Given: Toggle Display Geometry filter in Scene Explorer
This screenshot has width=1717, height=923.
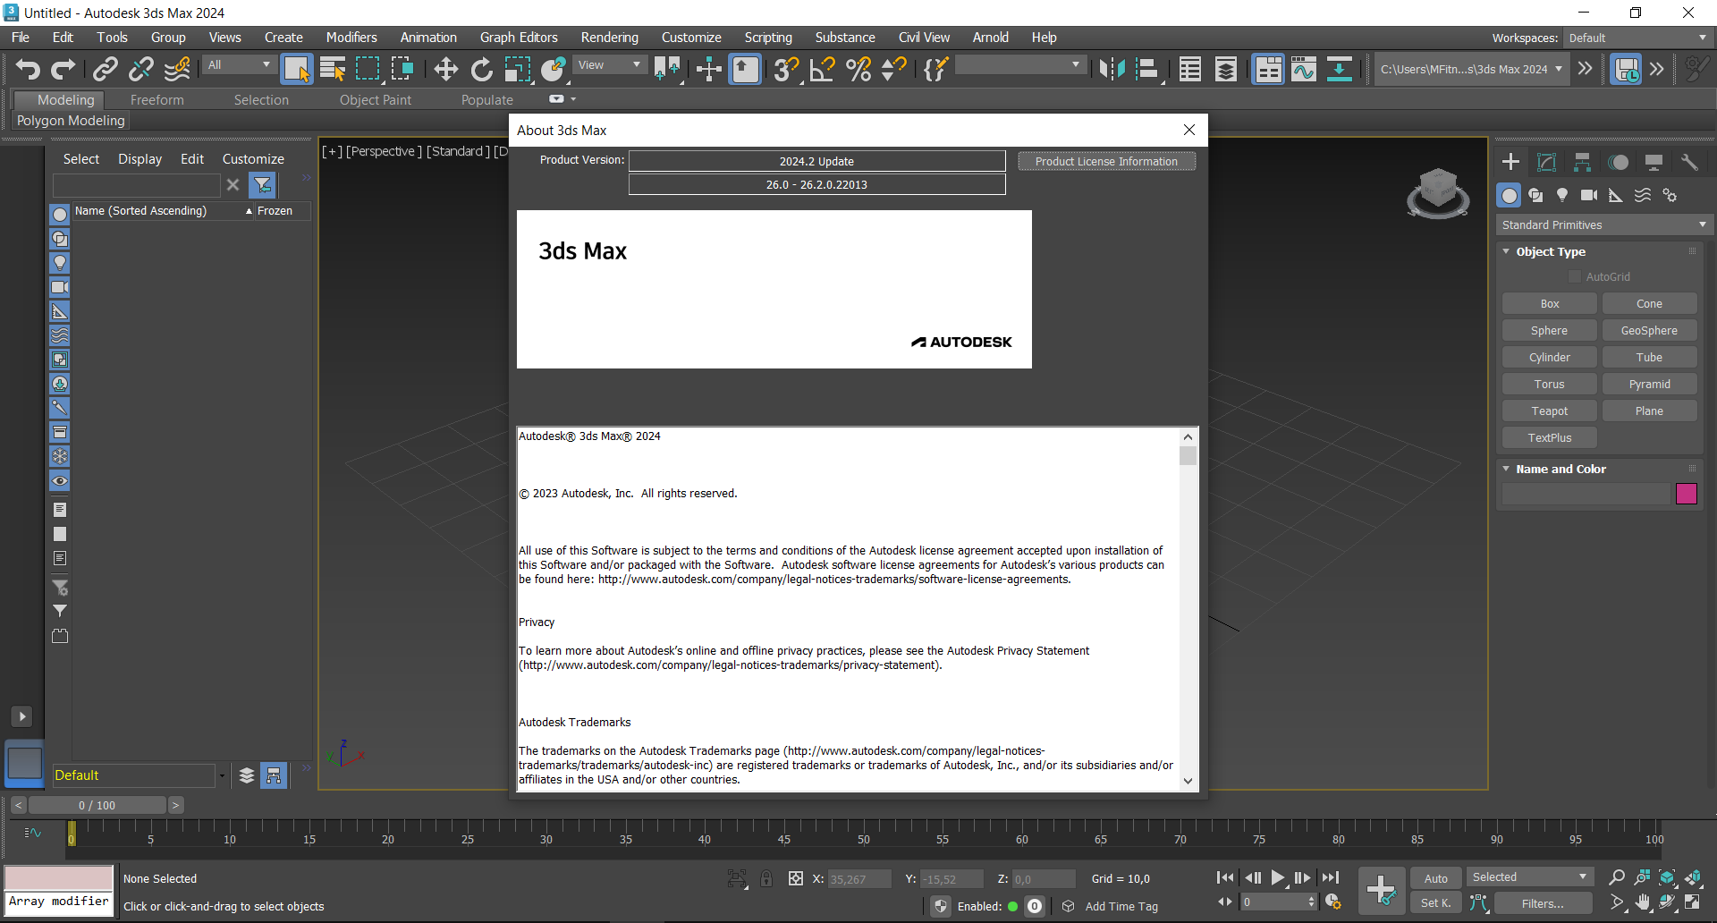Looking at the screenshot, I should click(60, 215).
